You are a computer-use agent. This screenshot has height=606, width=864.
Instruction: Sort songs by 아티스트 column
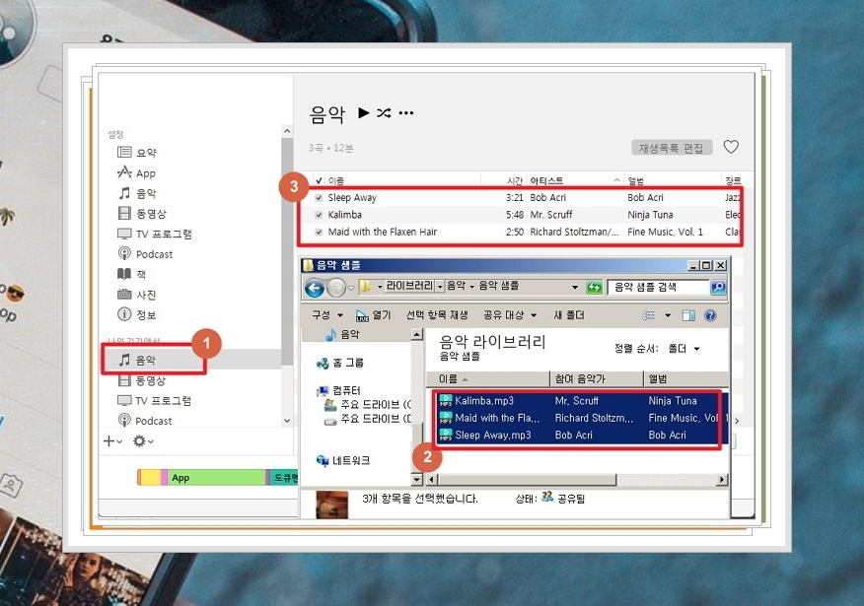[x=546, y=180]
